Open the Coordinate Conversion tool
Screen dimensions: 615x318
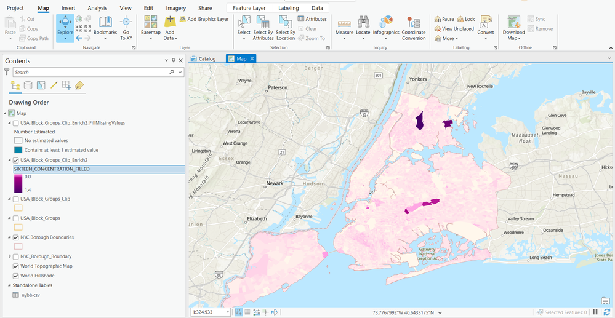[x=414, y=28]
